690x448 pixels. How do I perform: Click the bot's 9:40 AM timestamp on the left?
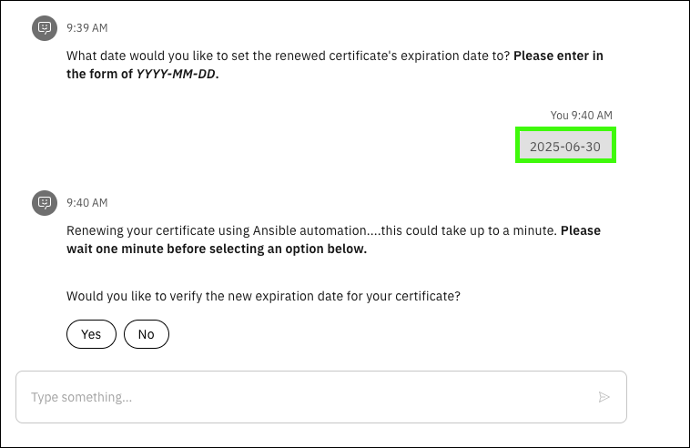point(86,202)
